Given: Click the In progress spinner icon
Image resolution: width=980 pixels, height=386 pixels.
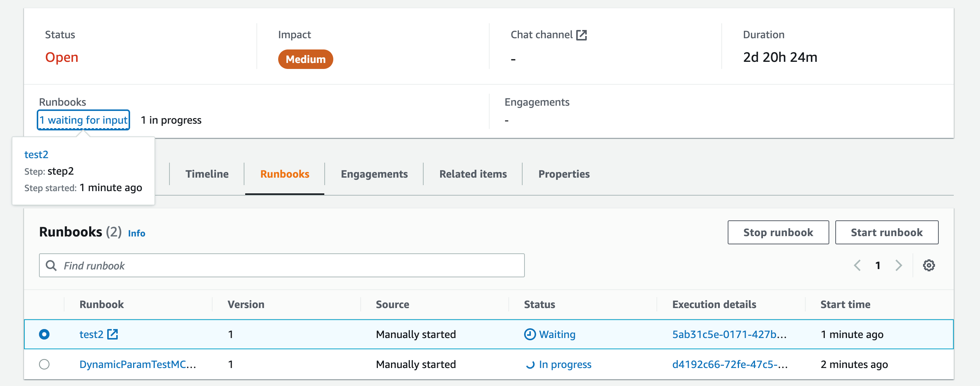Looking at the screenshot, I should pyautogui.click(x=530, y=364).
